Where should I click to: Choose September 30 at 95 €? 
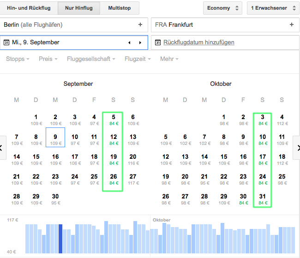(x=55, y=199)
